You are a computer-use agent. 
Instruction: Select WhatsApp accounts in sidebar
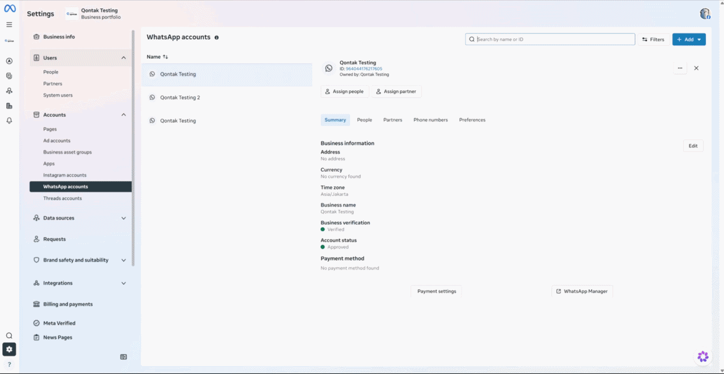(80, 186)
